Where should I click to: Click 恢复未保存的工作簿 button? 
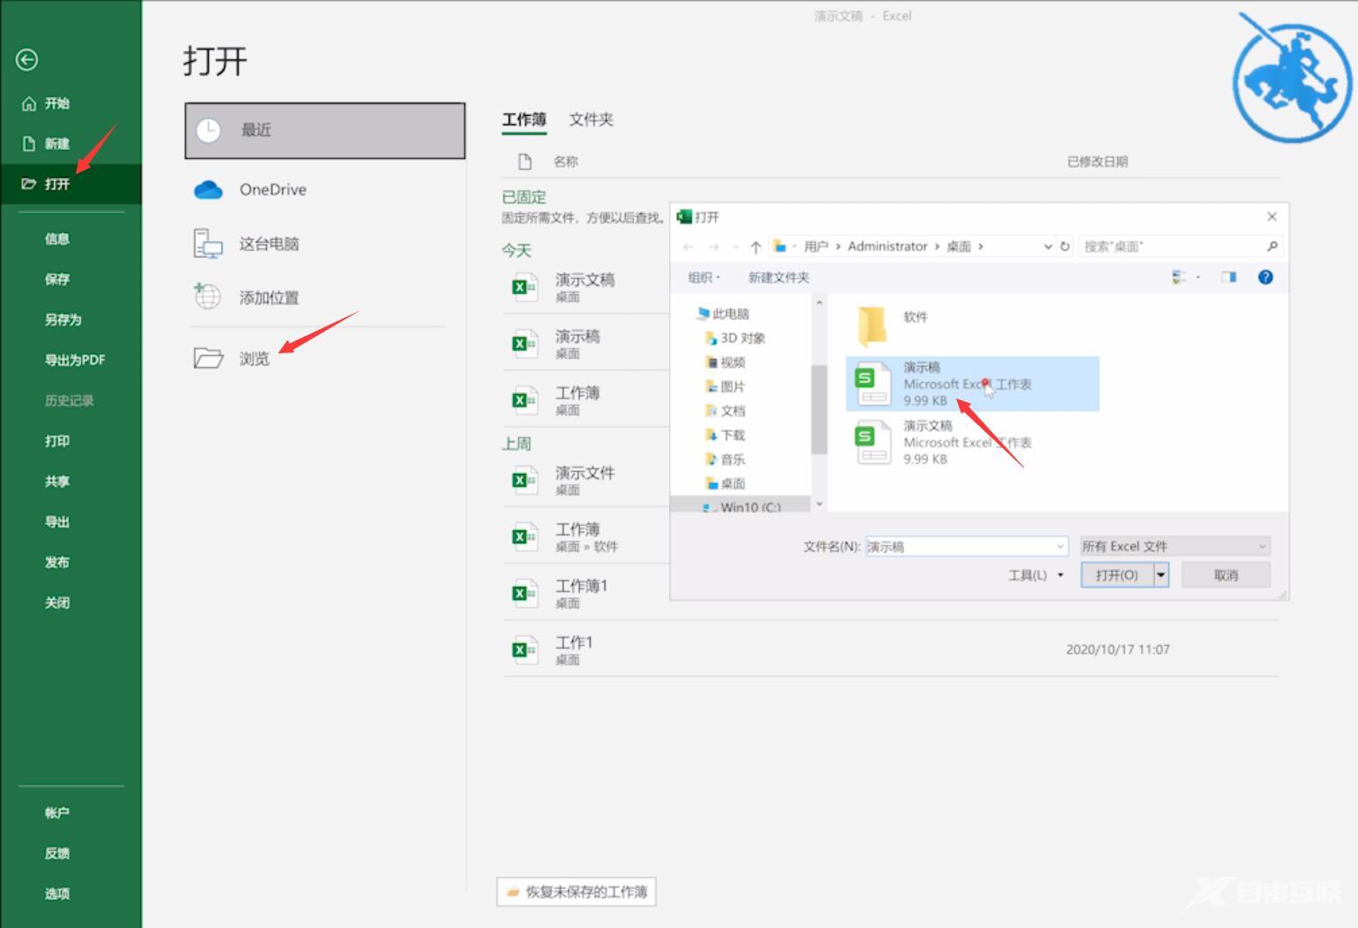pos(576,892)
